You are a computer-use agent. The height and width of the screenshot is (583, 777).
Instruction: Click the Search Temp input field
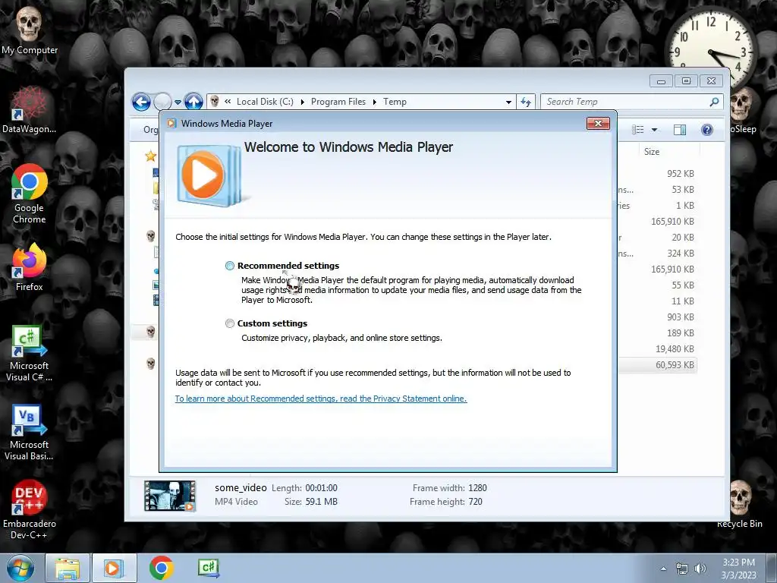click(625, 102)
